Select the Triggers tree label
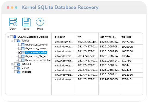Image resolution: width=148 pixels, height=103 pixels. pyautogui.click(x=26, y=72)
